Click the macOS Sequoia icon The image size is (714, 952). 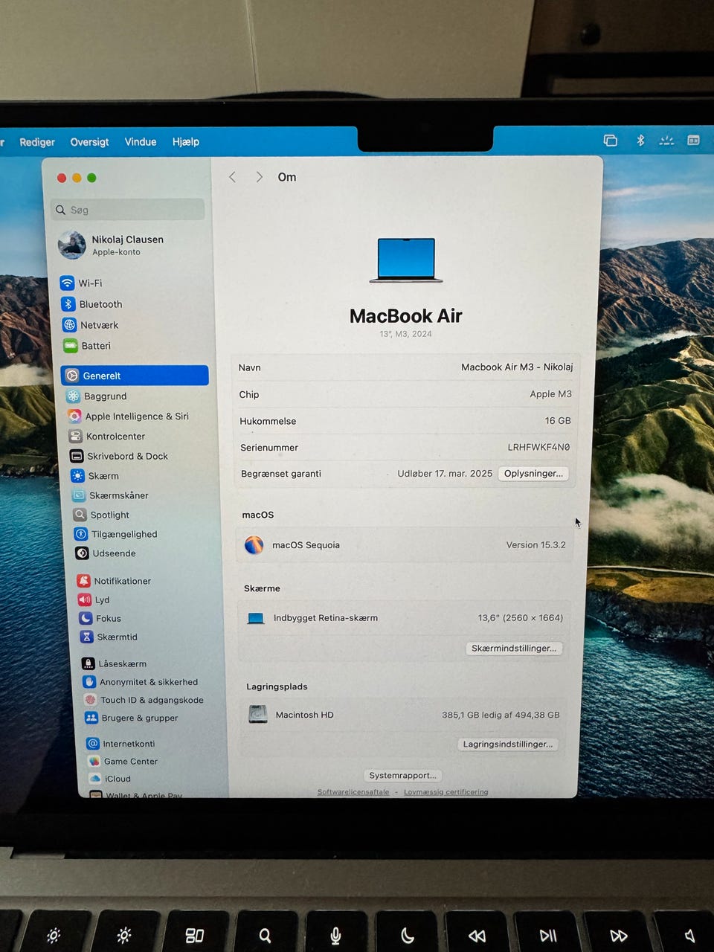click(254, 545)
